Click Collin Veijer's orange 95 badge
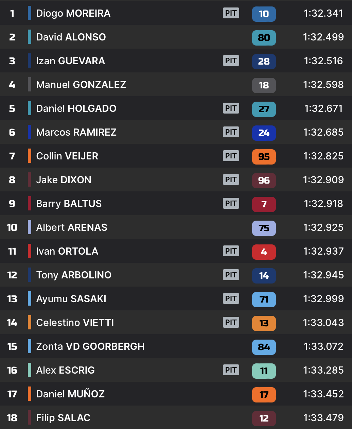The width and height of the screenshot is (352, 429). coord(264,157)
